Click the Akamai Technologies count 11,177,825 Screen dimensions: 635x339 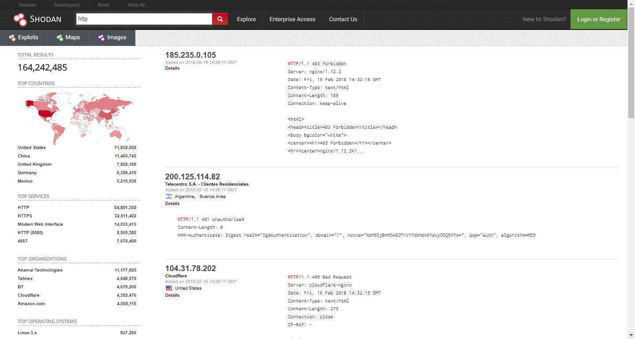click(125, 270)
